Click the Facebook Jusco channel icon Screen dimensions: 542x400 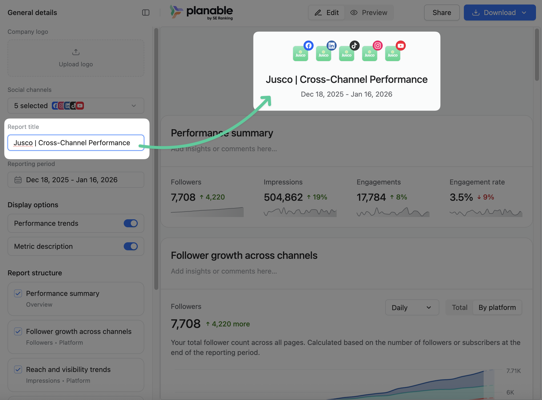click(x=301, y=53)
